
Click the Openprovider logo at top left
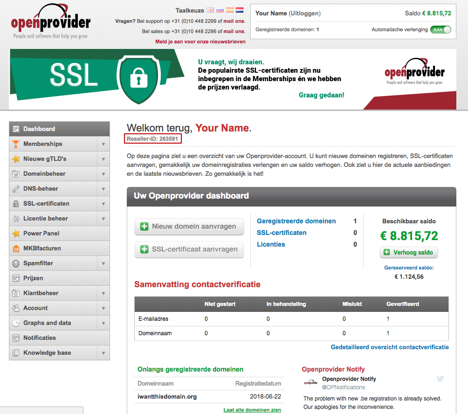tap(51, 21)
